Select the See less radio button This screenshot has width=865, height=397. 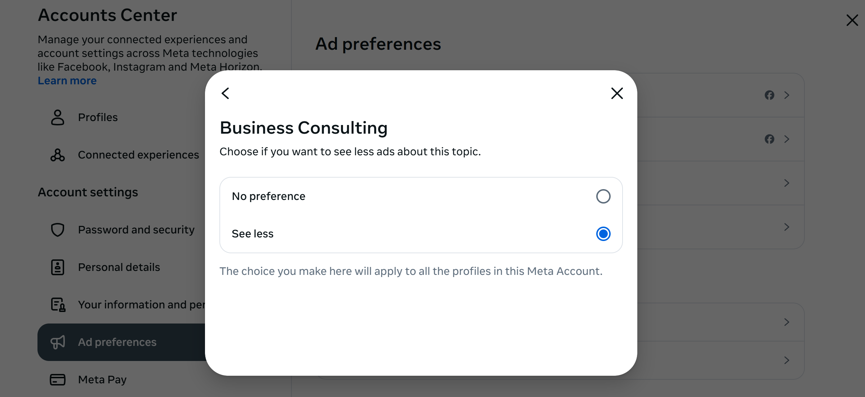click(603, 234)
